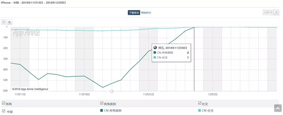Screen dimensions: 283x115
Task: Select the 下载排名 tab
Action: tap(134, 13)
